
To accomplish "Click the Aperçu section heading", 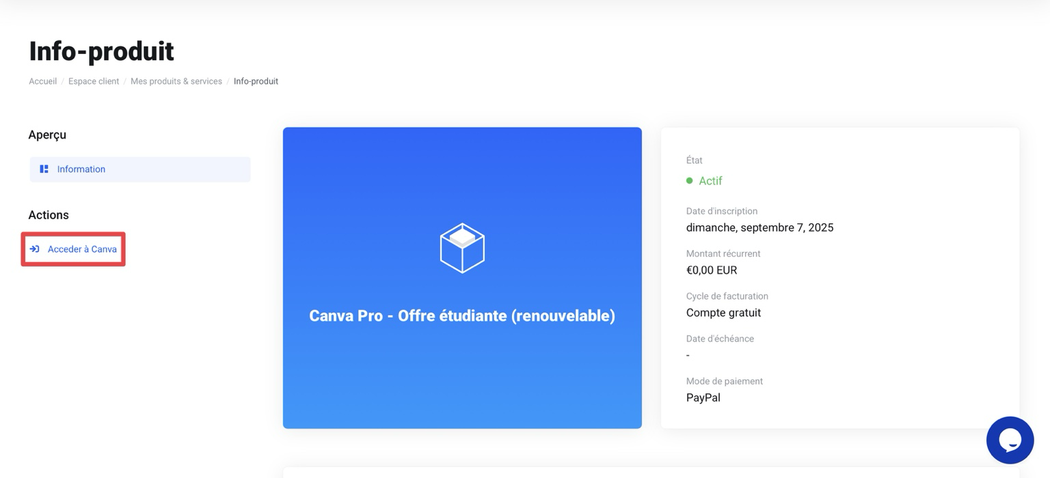I will point(47,135).
